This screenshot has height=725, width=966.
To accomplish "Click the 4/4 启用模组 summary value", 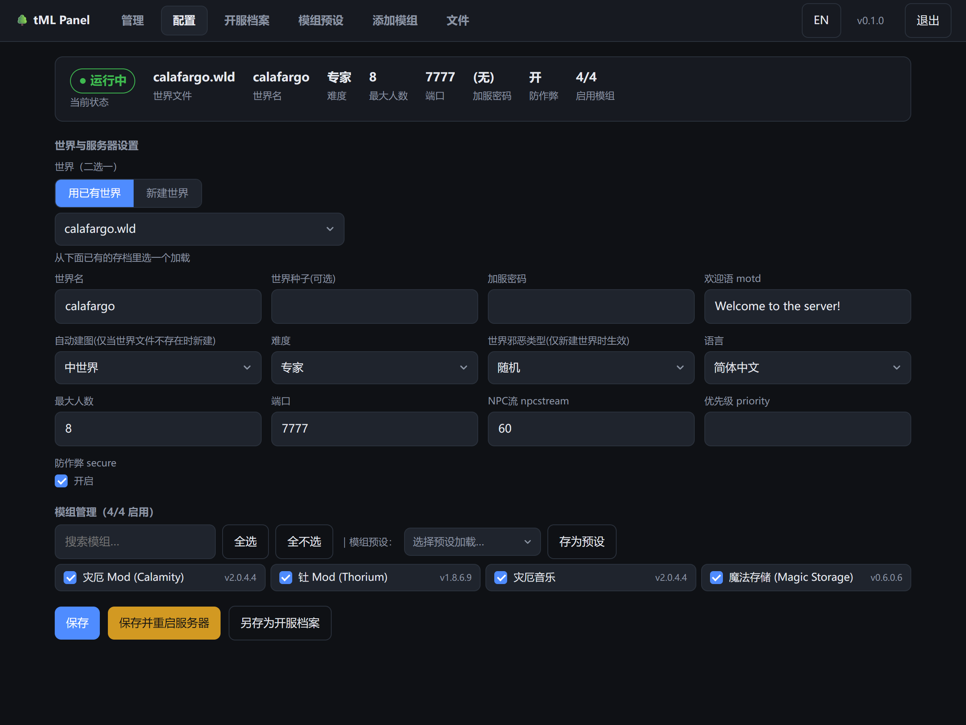I will point(586,77).
